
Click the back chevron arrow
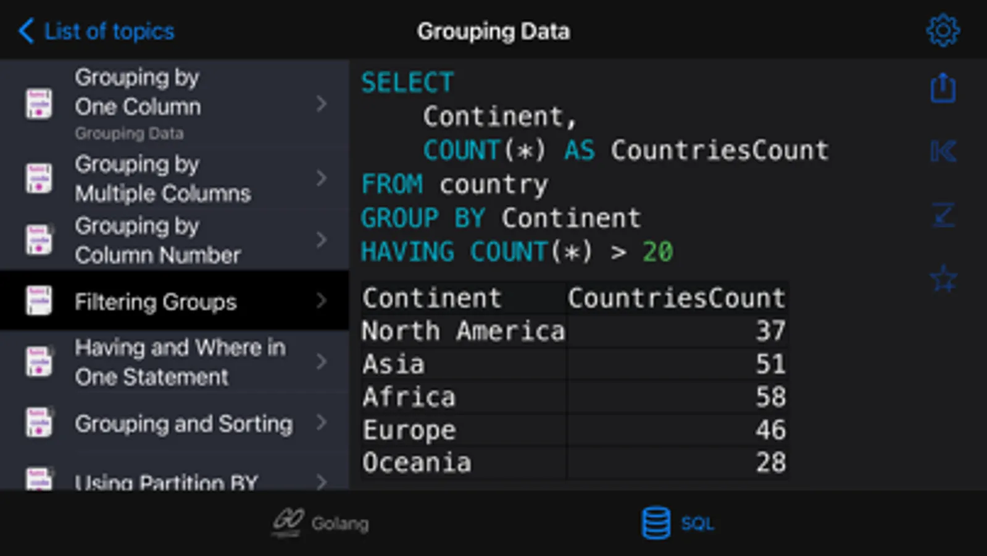point(26,31)
